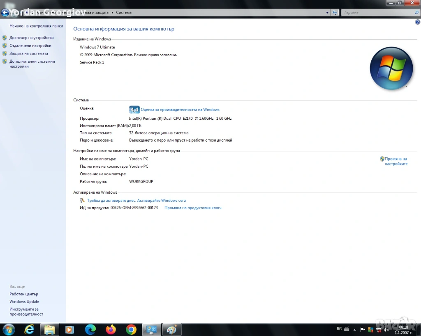421x336 pixels.
Task: Open Google Chrome from the taskbar
Action: pyautogui.click(x=131, y=329)
